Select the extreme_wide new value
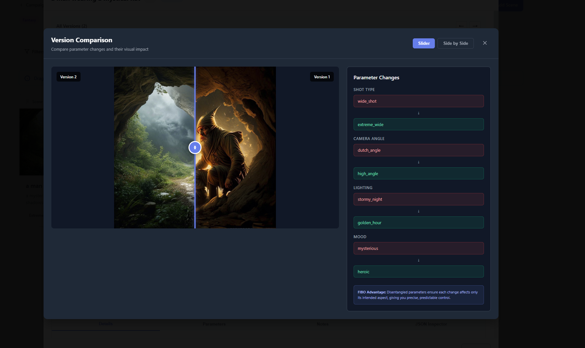Screen dimensions: 585x348 click(x=419, y=124)
